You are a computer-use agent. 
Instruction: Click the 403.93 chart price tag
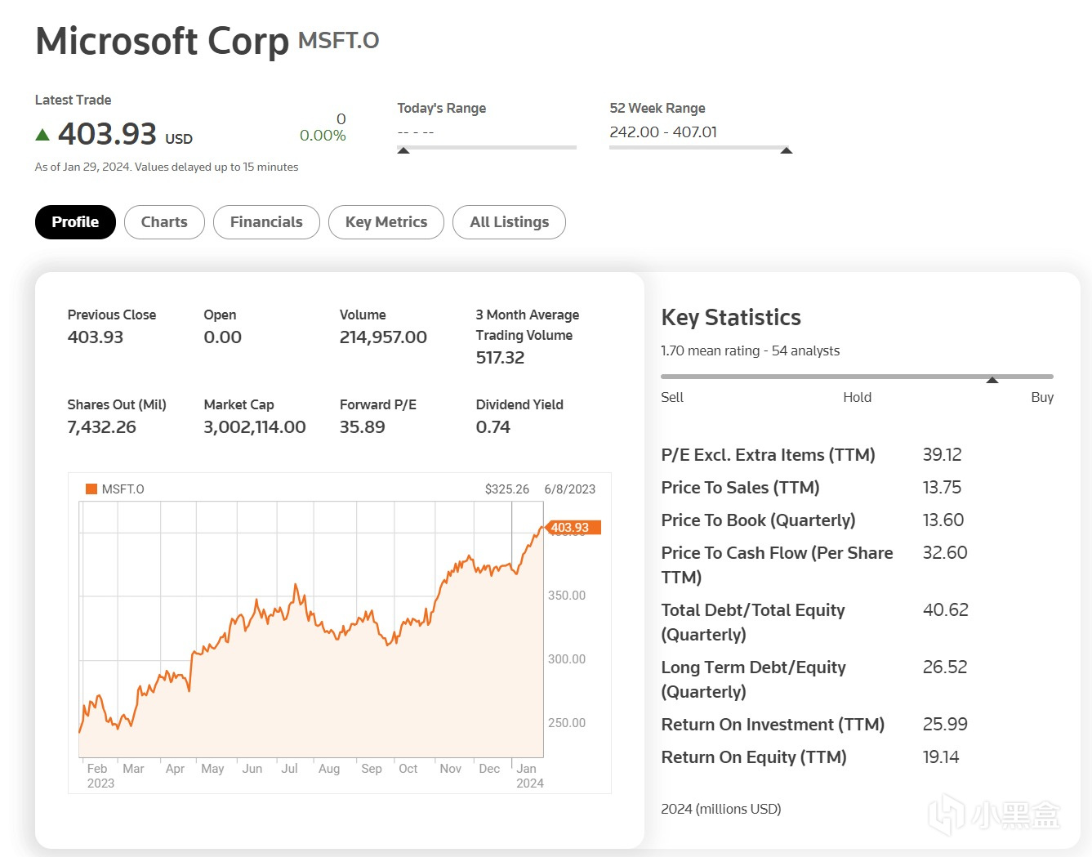573,528
